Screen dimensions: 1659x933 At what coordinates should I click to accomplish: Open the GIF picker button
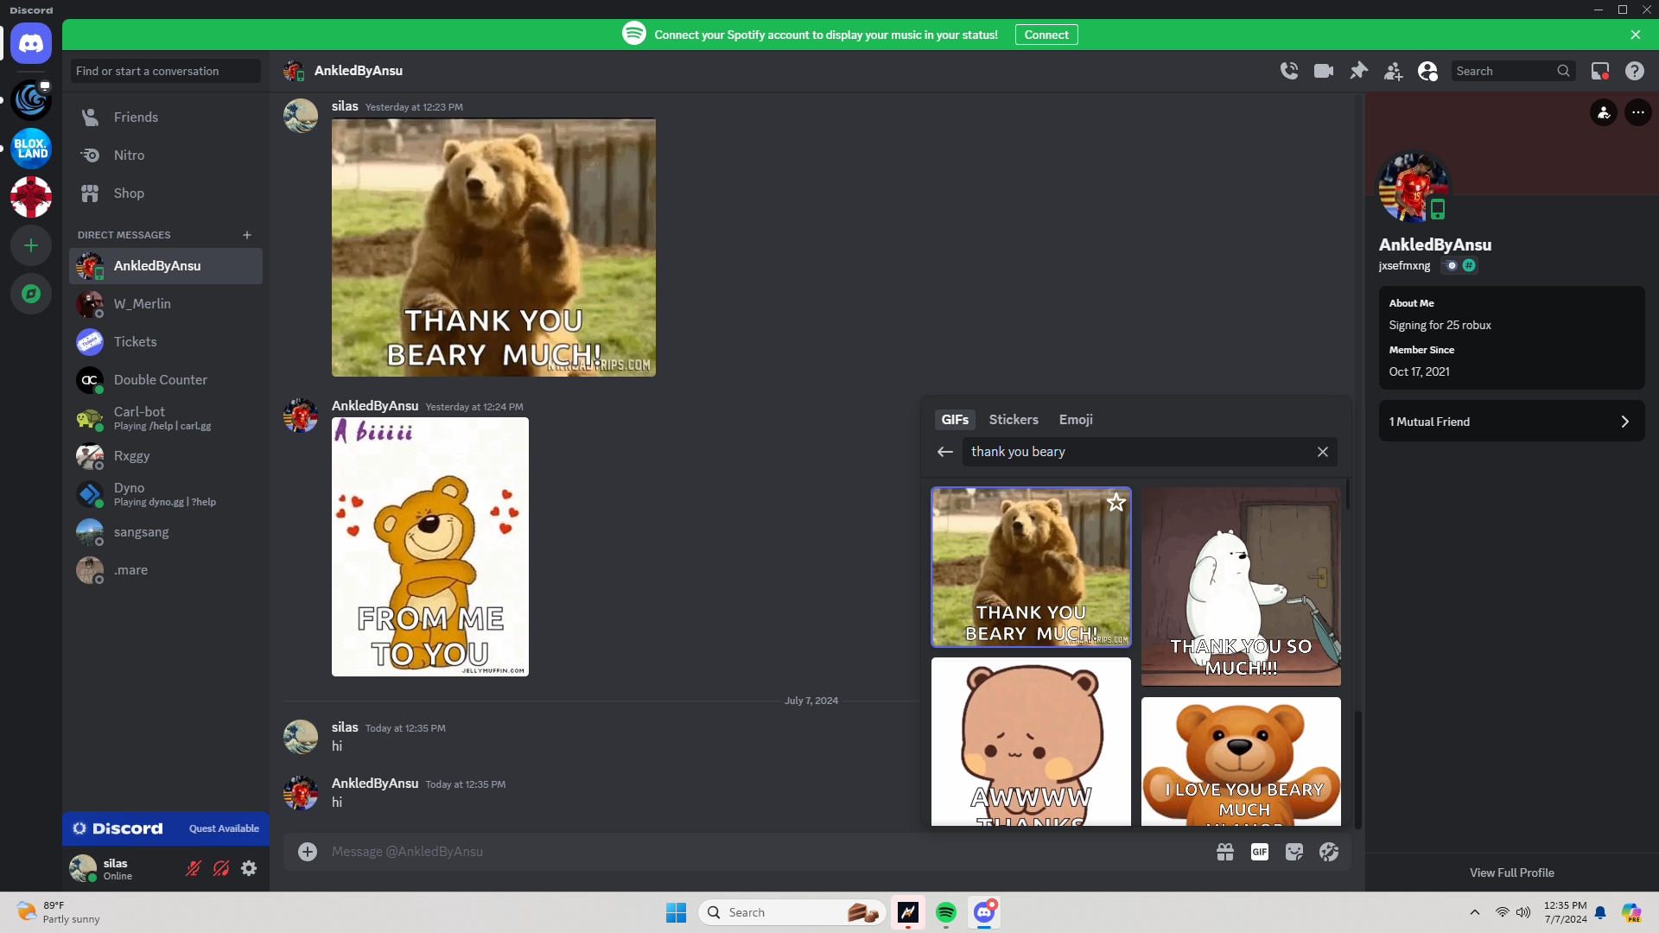pos(1260,852)
